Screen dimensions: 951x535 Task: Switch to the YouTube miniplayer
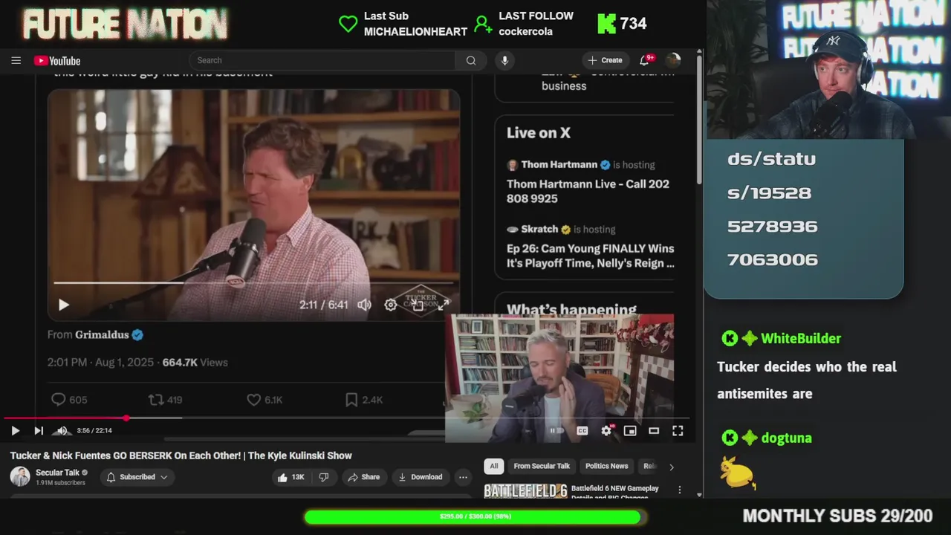pos(630,430)
